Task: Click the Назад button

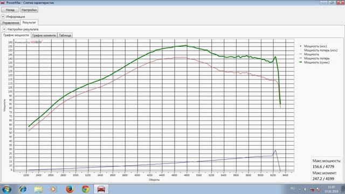Action: click(10, 10)
